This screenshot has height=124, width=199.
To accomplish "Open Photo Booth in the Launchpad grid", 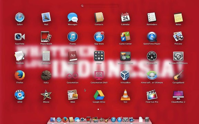I will [x=46, y=37].
